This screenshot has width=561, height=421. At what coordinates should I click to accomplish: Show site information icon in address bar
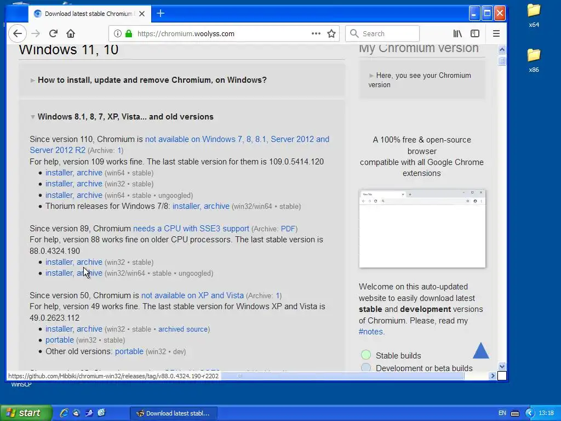tap(117, 33)
